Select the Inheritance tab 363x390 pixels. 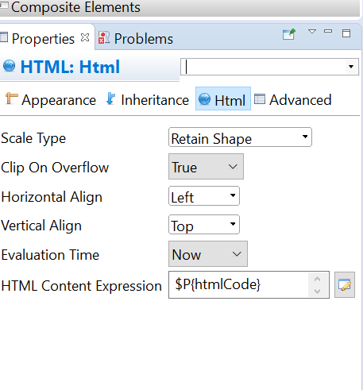[x=147, y=100]
